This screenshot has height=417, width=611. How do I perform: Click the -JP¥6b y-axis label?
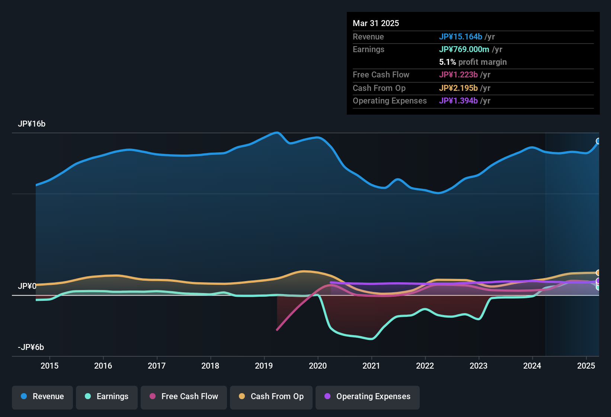31,347
